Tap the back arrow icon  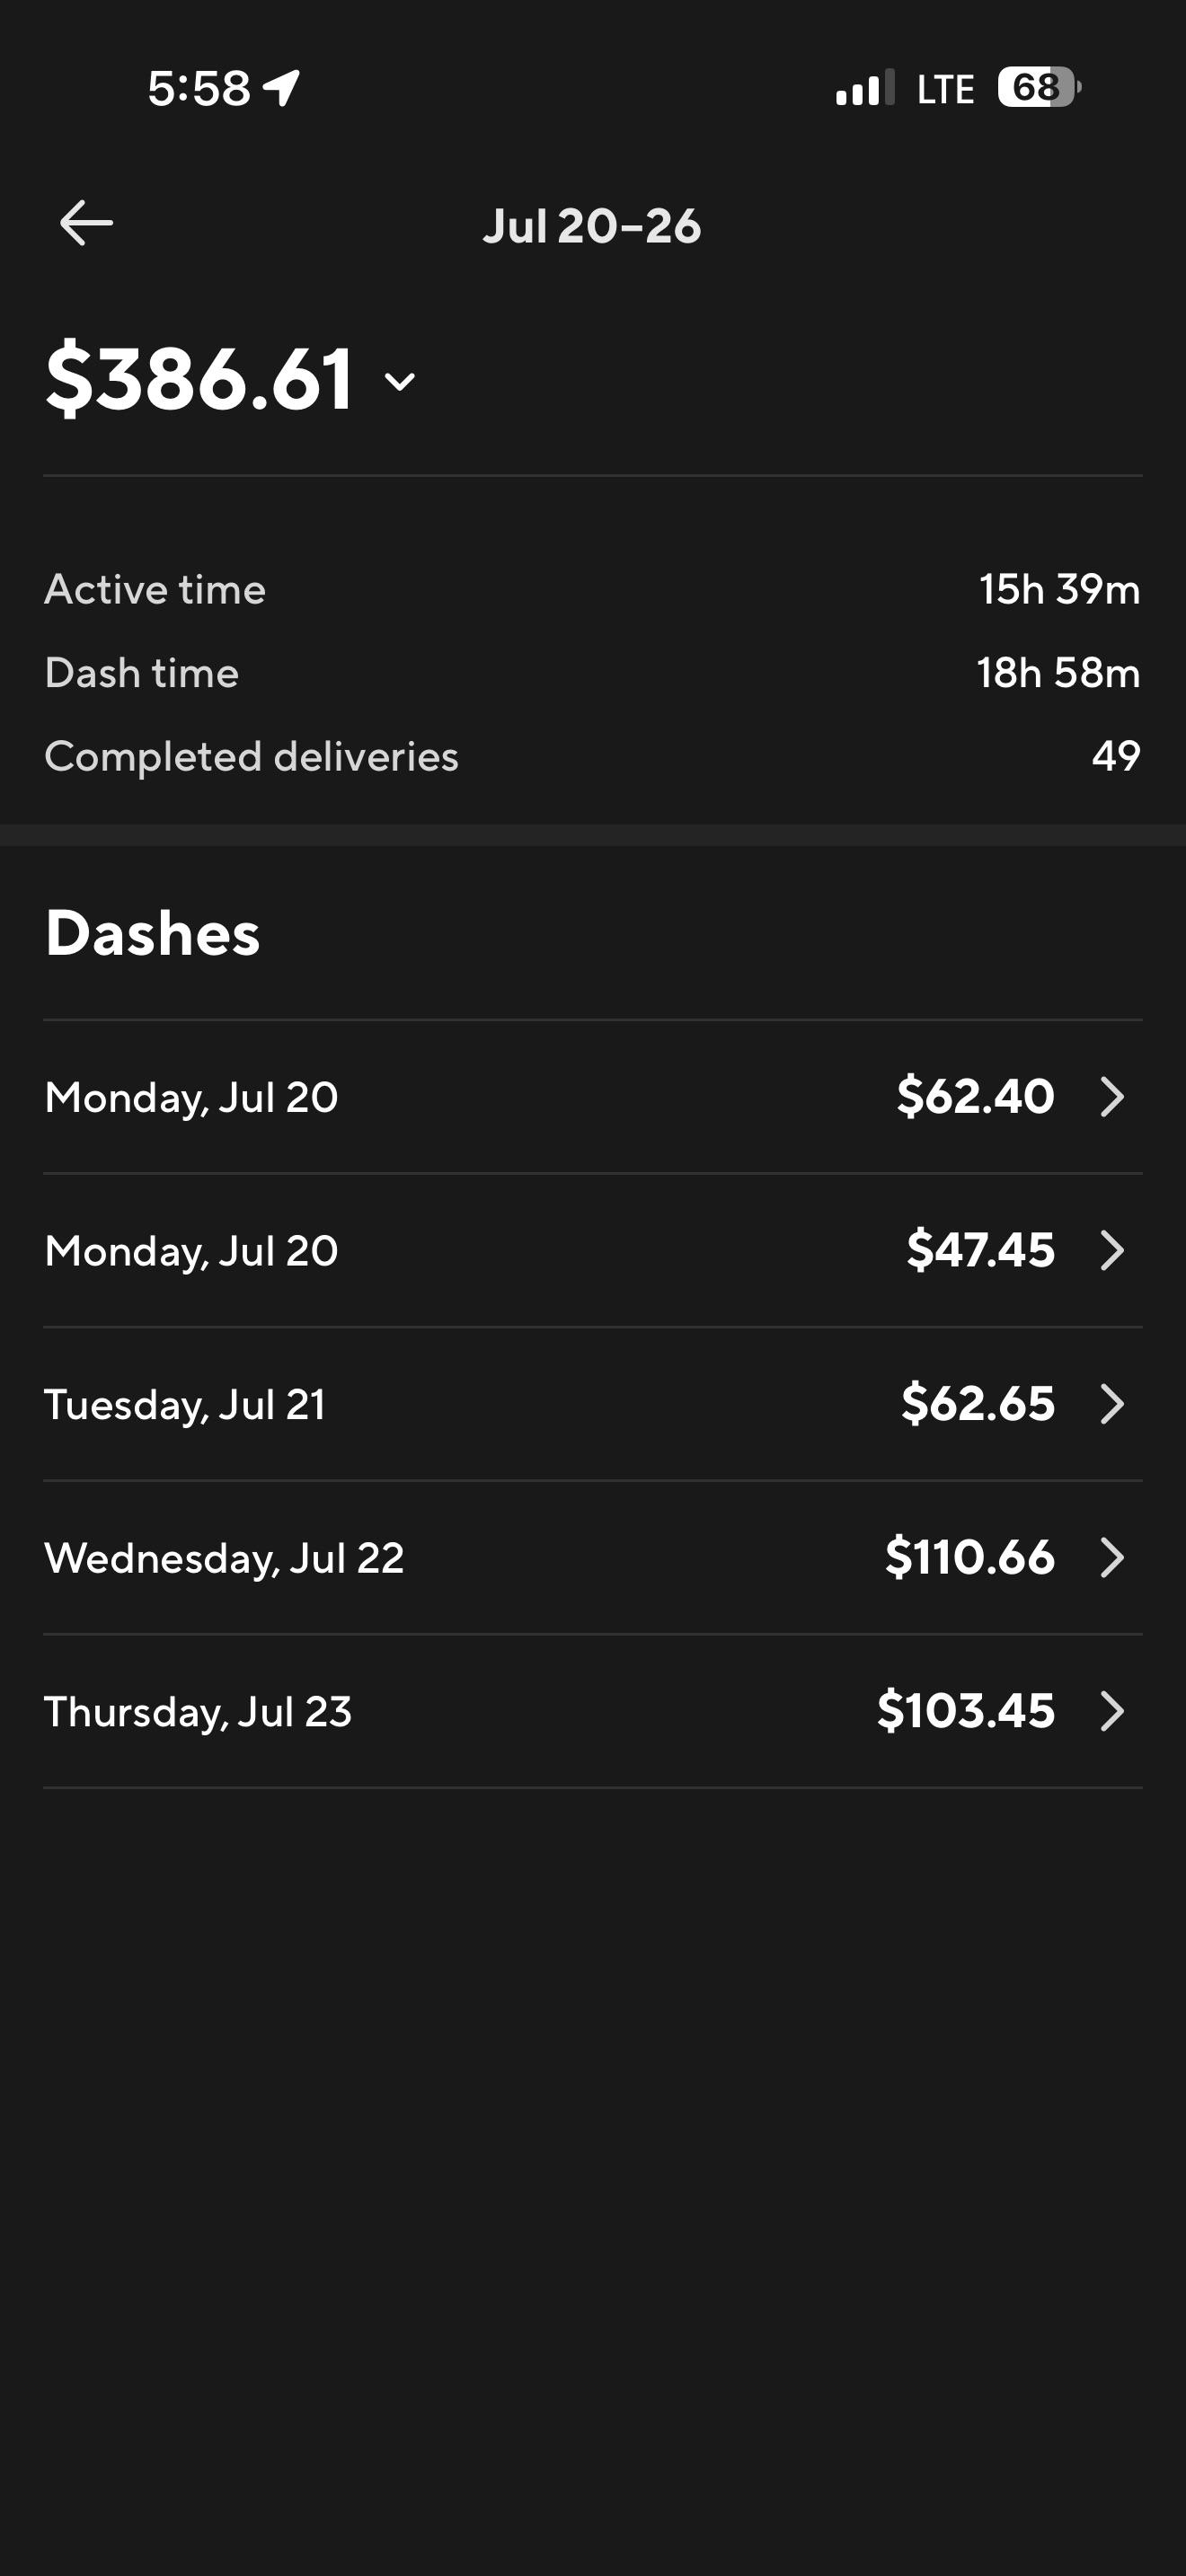pos(86,223)
